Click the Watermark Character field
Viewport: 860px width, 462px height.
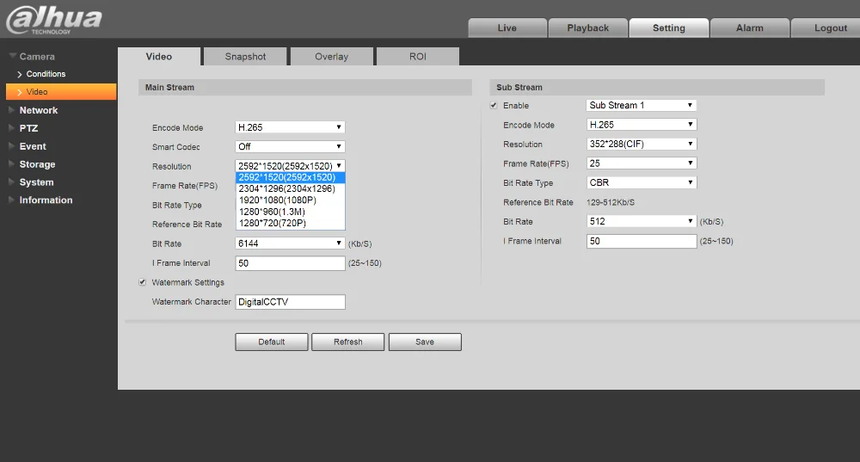click(290, 302)
